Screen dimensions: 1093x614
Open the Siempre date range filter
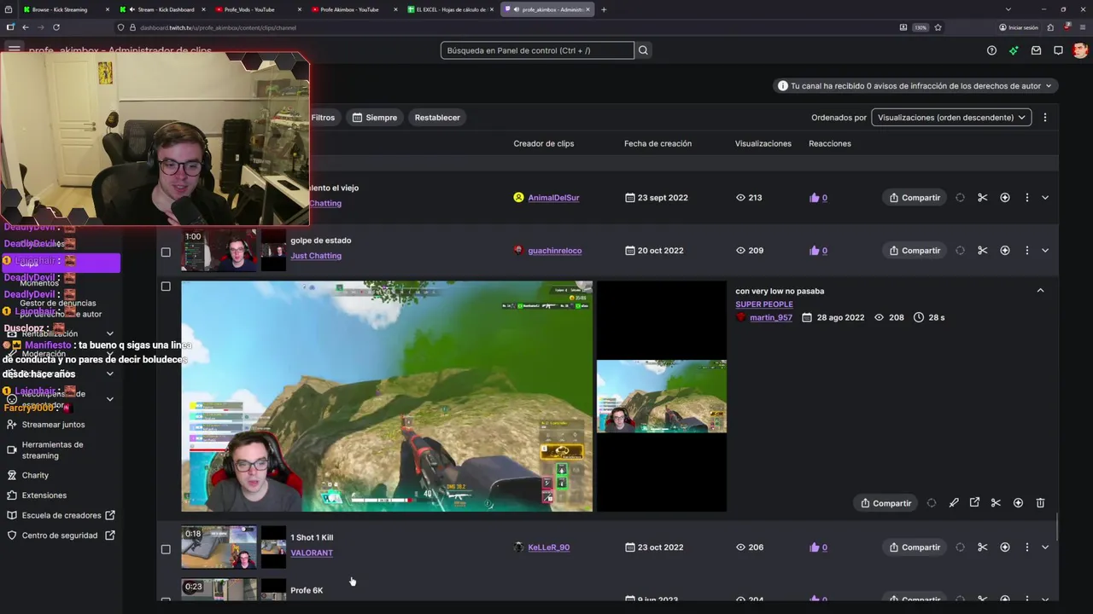(375, 118)
